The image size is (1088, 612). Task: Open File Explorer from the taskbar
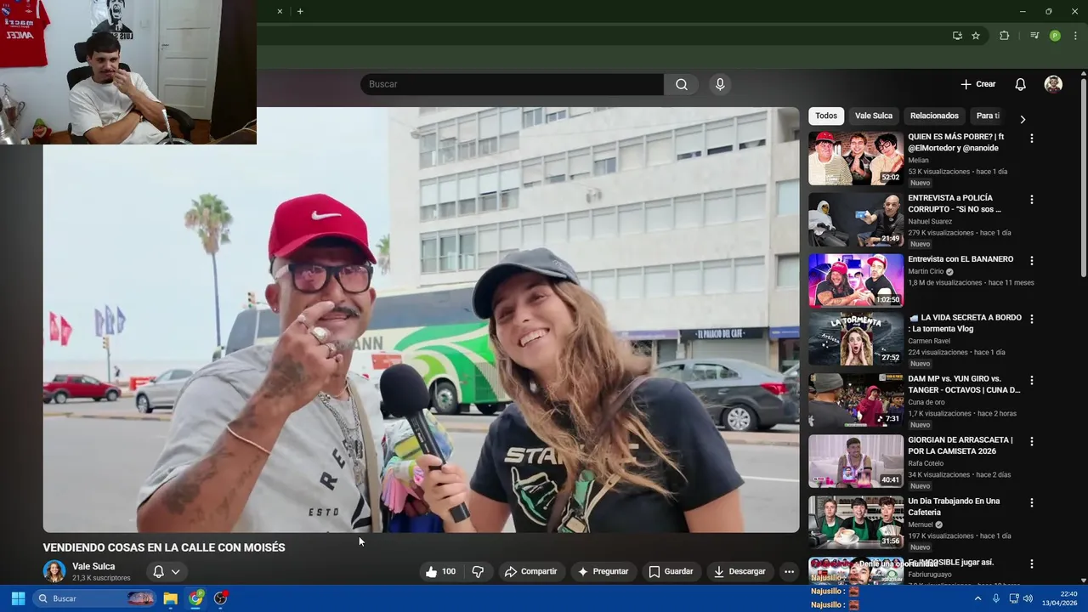170,598
